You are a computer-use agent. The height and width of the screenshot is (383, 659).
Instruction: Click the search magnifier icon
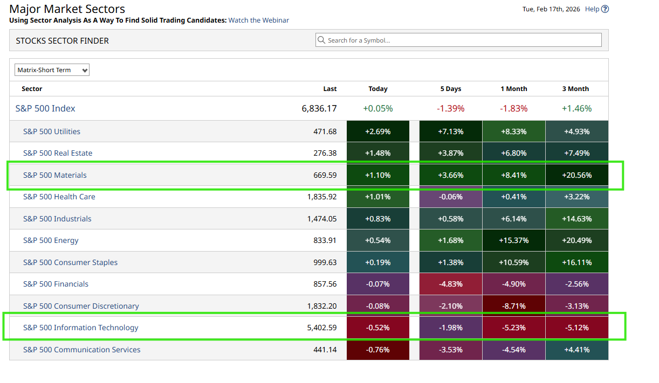[321, 40]
